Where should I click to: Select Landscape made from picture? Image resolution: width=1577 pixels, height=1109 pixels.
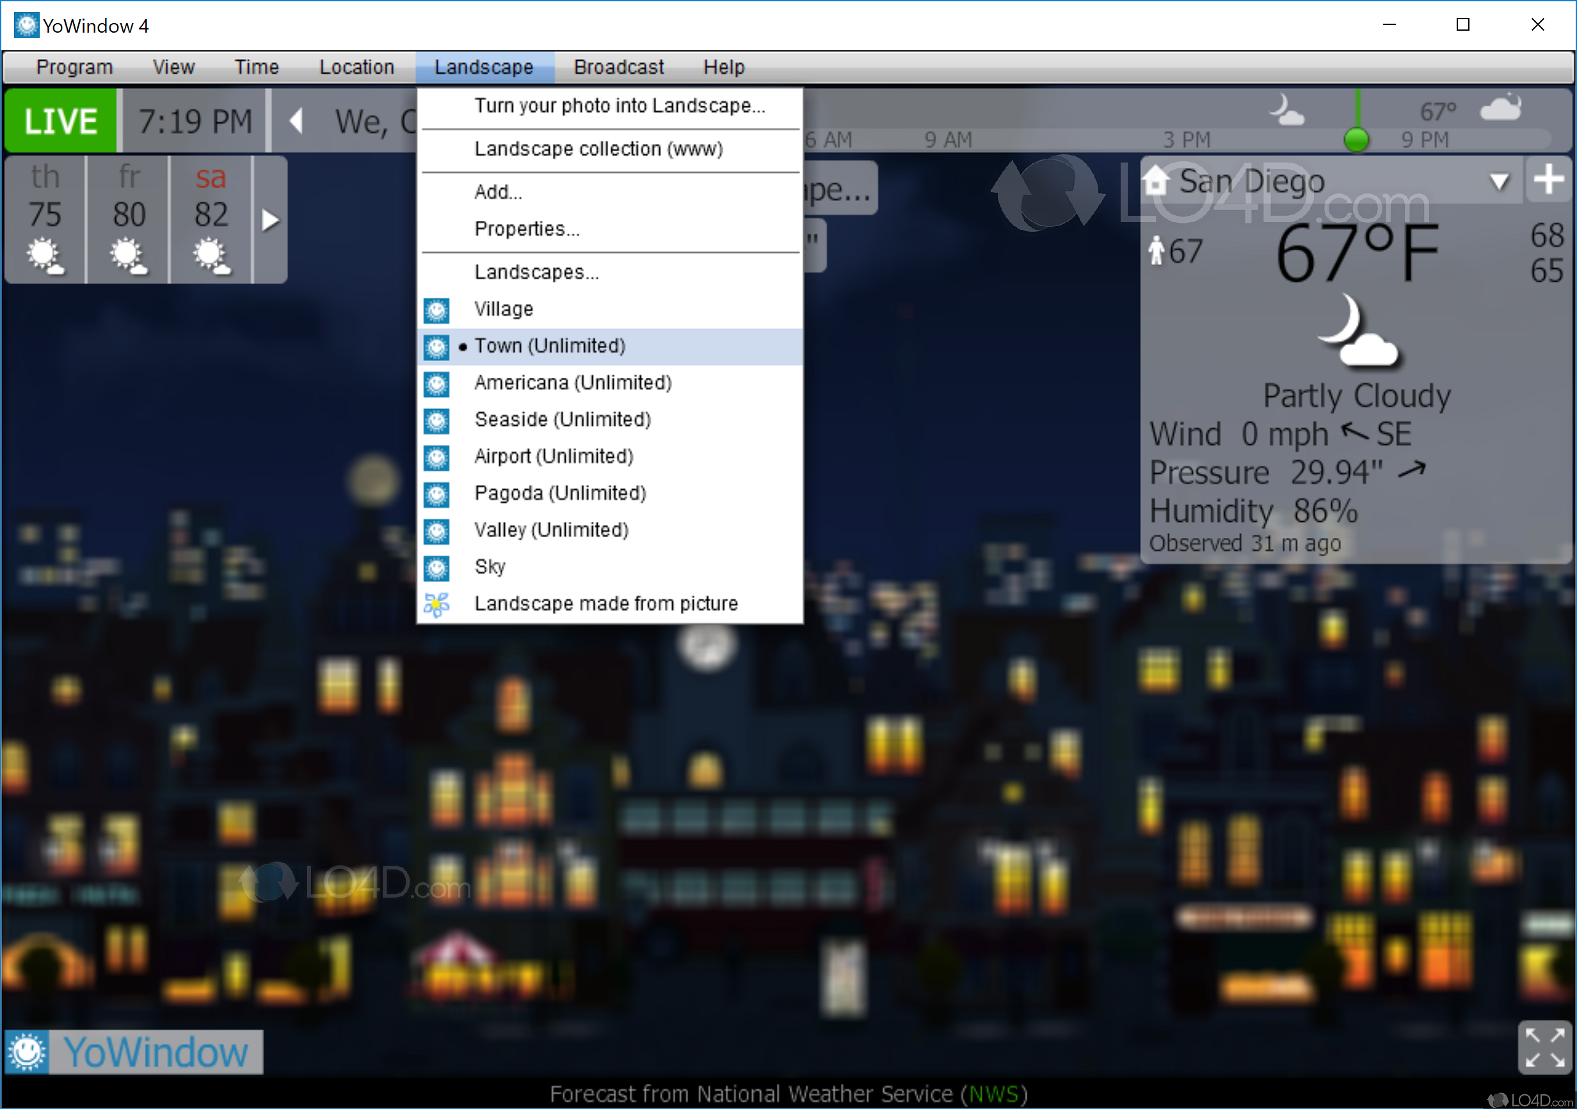pos(610,604)
